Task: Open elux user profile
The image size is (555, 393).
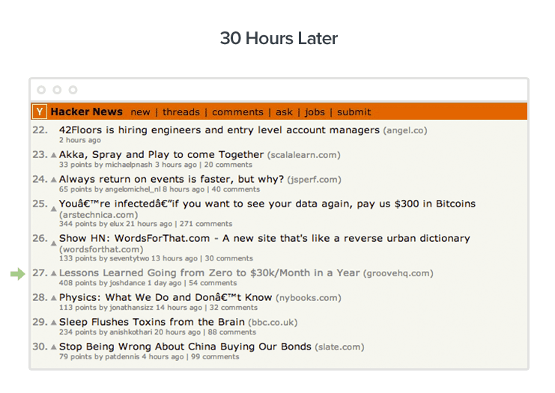Action: point(117,224)
